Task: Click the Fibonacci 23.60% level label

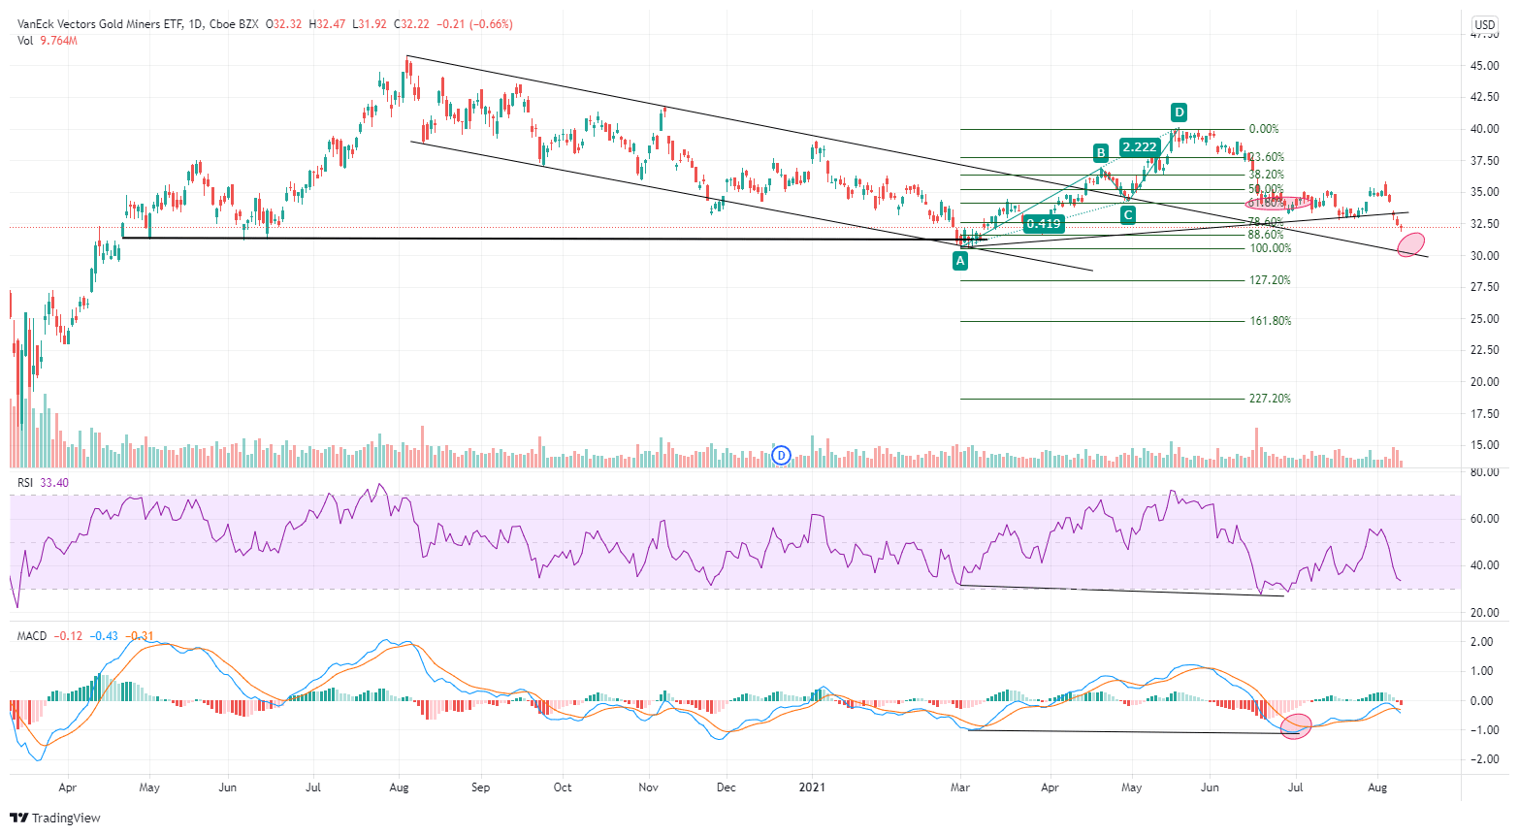Action: pyautogui.click(x=1267, y=157)
